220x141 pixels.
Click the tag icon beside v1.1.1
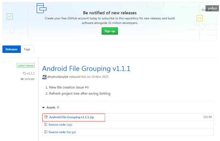(x=24, y=73)
